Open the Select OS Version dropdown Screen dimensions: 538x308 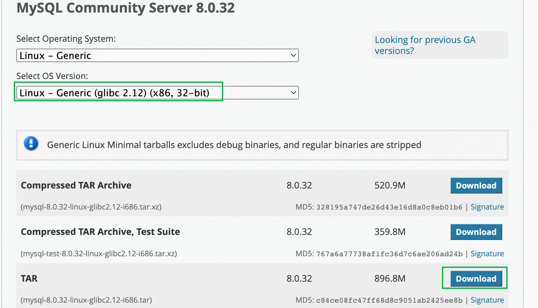[x=157, y=93]
